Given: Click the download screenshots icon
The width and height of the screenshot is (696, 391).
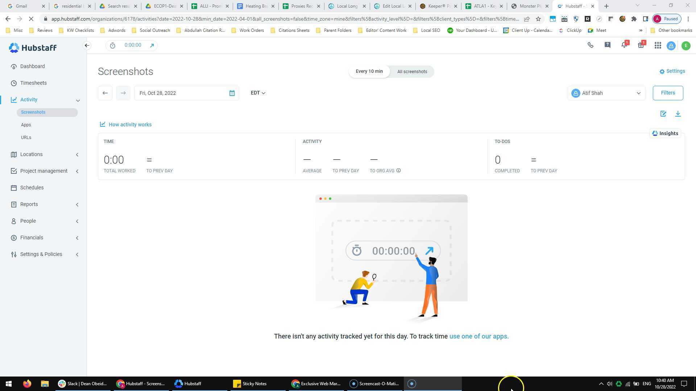Looking at the screenshot, I should tap(678, 114).
